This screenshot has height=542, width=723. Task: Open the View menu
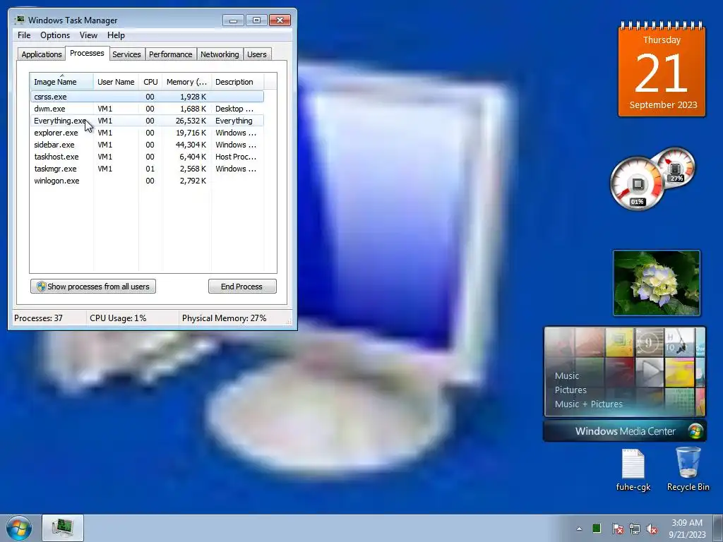coord(88,35)
